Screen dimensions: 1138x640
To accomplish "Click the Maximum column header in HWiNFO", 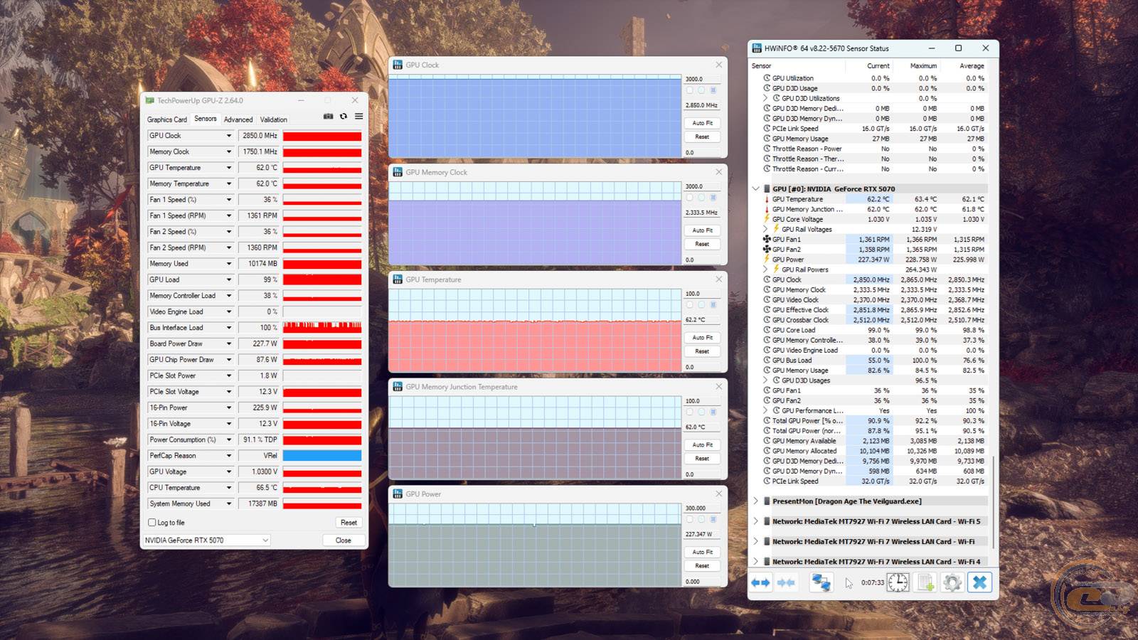I will point(923,66).
